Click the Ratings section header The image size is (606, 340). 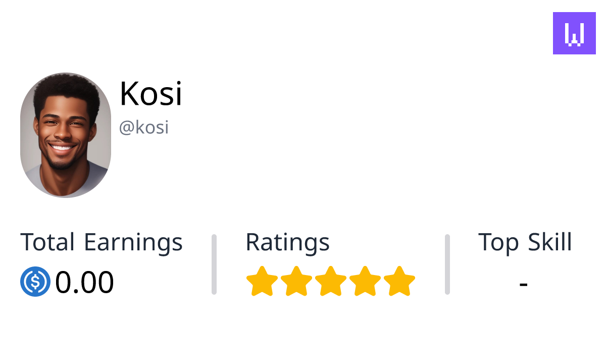click(287, 242)
